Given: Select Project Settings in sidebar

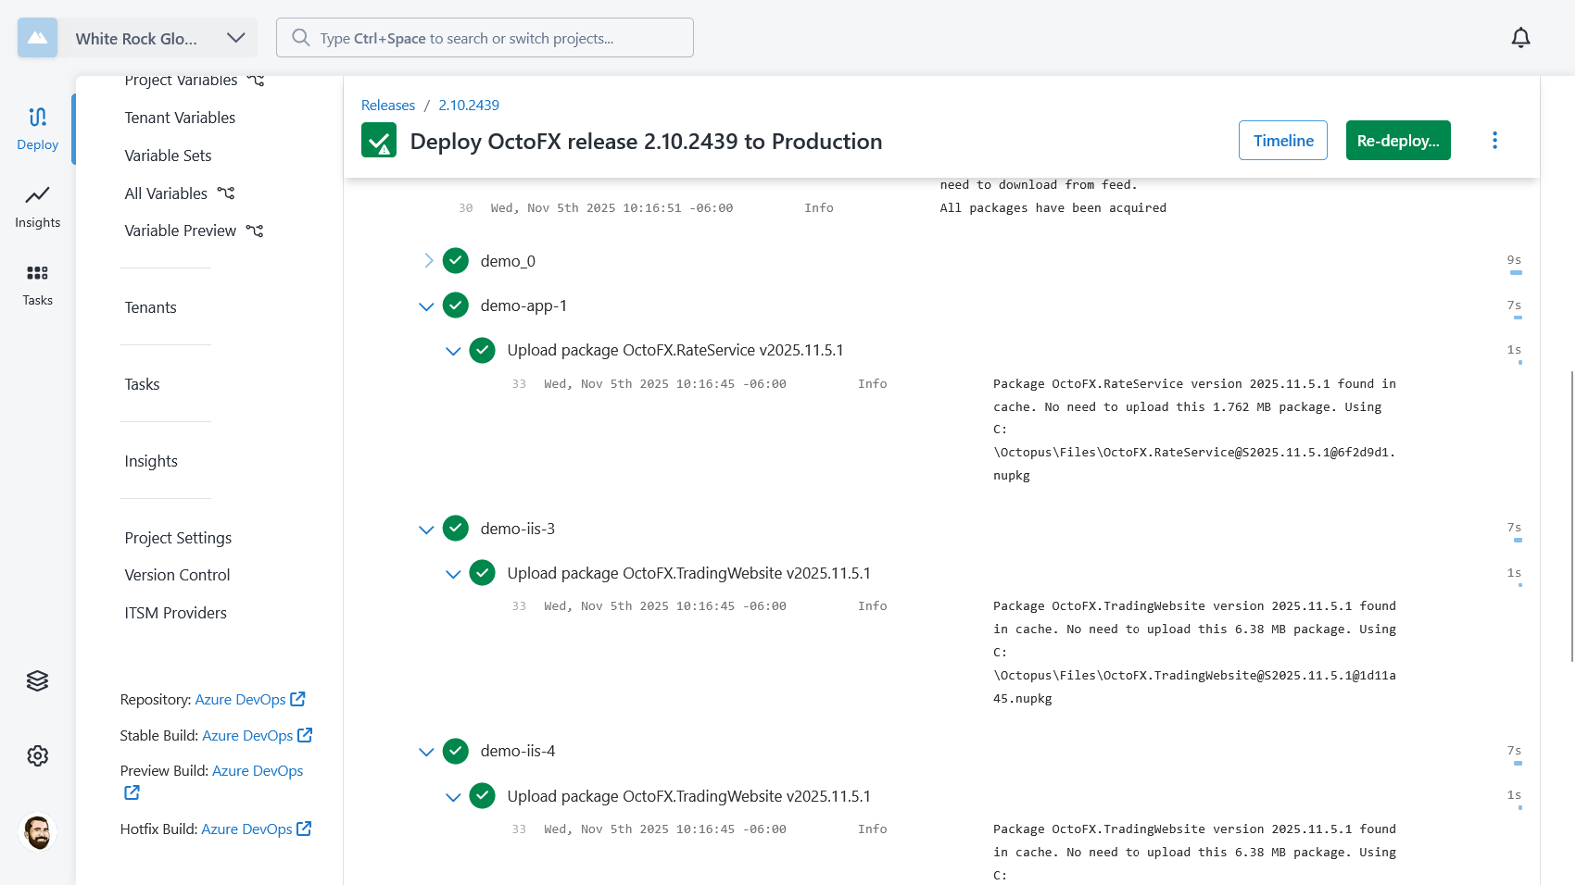Looking at the screenshot, I should point(178,538).
